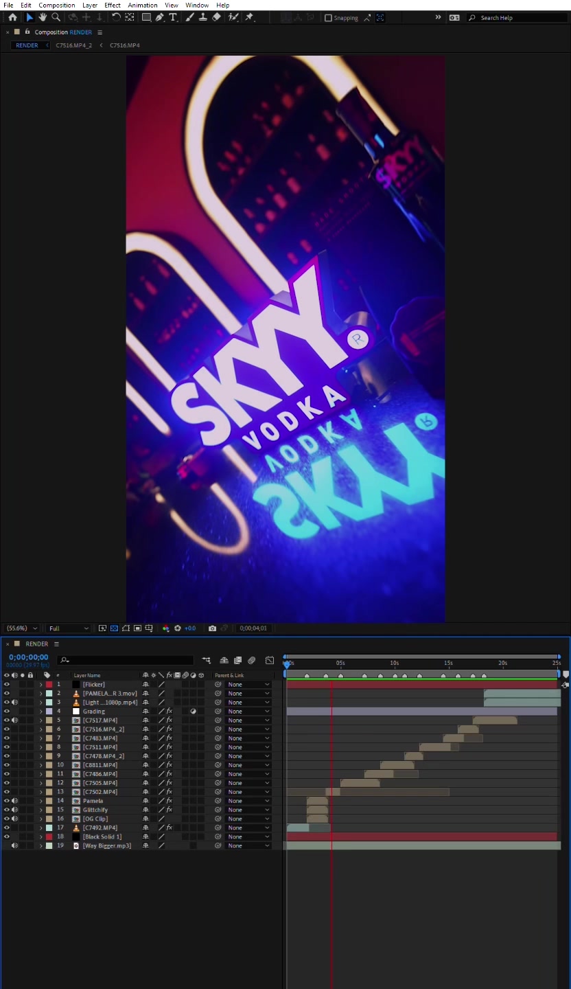571x989 pixels.
Task: Open the 55.6% magnification dropdown
Action: 23,628
